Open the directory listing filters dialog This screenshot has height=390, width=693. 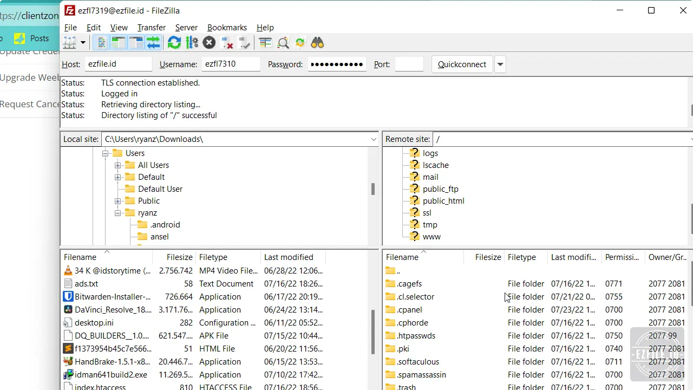265,43
